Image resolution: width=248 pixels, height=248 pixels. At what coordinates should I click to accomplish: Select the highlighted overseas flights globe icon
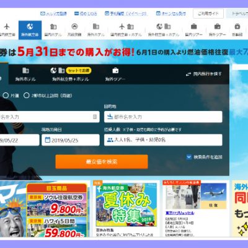(30, 27)
